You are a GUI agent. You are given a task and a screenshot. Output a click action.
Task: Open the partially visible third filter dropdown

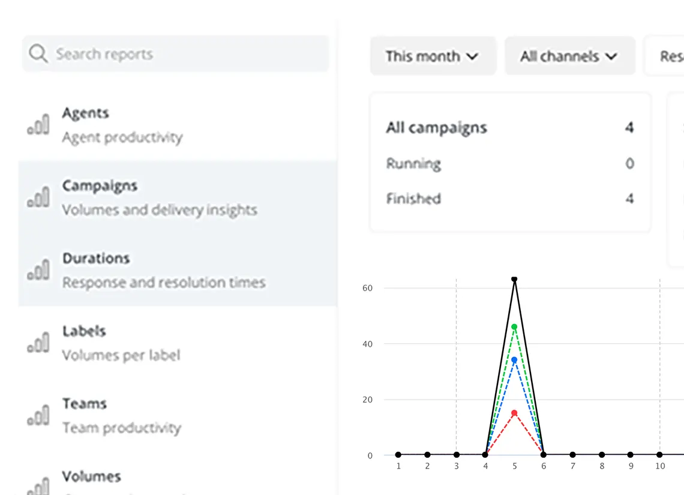[x=667, y=56]
